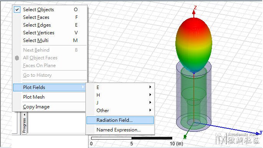Viewport: 263px width, 148px height.
Task: Pick Select Vertices option
Action: click(50, 33)
